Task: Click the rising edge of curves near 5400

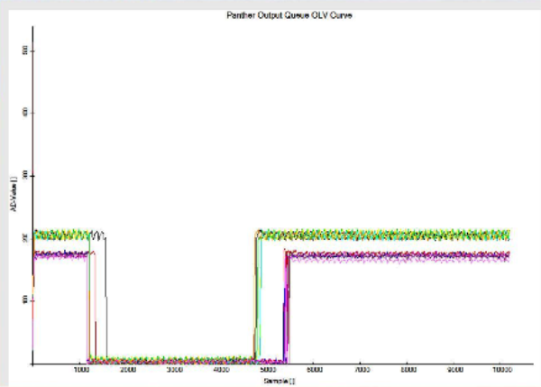Action: click(286, 307)
